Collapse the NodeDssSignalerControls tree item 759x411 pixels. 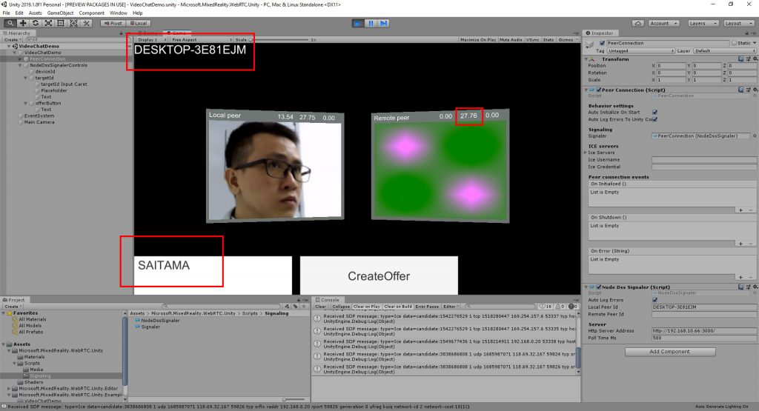20,65
